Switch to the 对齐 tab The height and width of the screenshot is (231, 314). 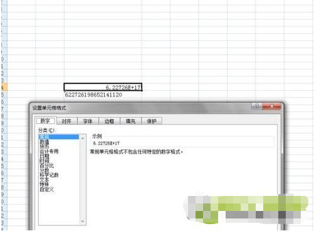[x=67, y=121]
